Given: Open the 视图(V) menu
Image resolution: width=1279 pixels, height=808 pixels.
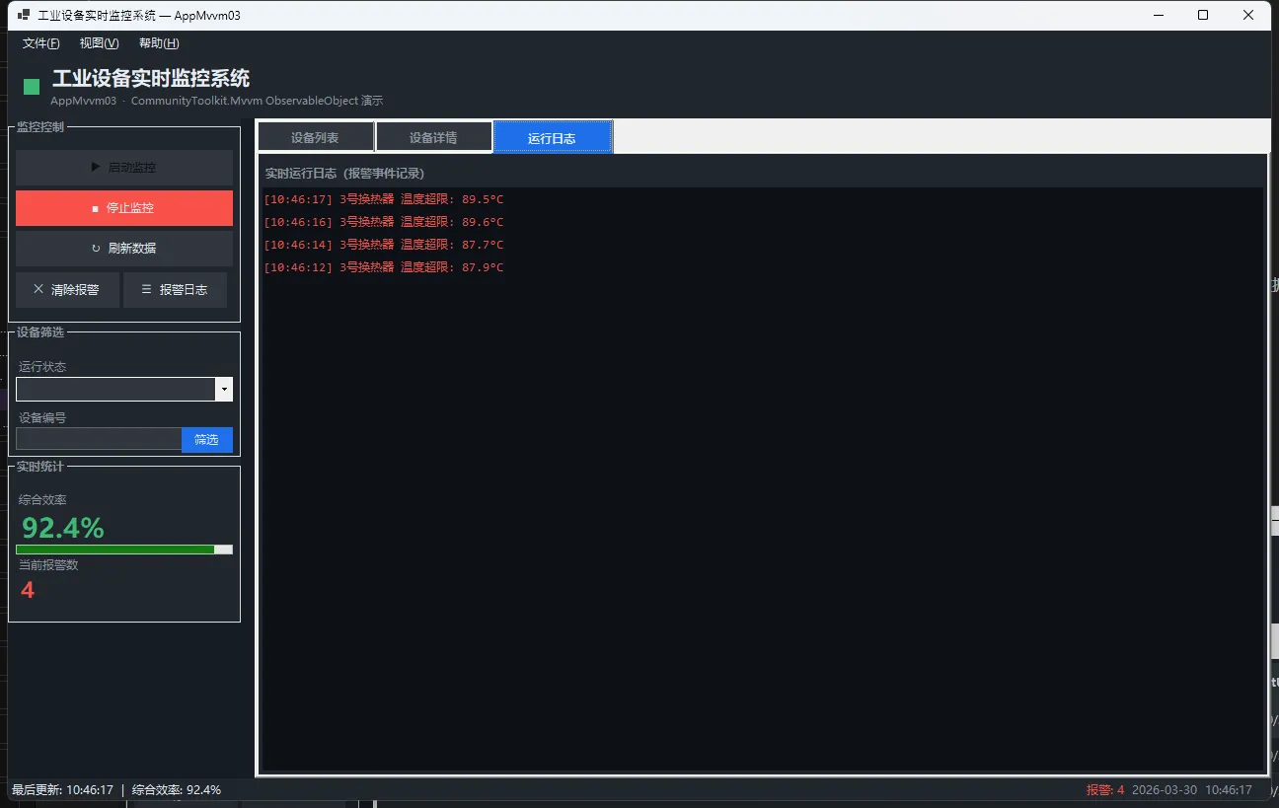Looking at the screenshot, I should click(x=99, y=43).
